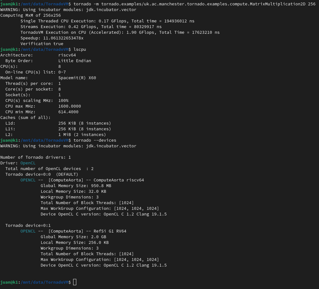This screenshot has width=319, height=289.
Task: Click the 'riscv64' Architecture value
Action: click(x=67, y=55)
